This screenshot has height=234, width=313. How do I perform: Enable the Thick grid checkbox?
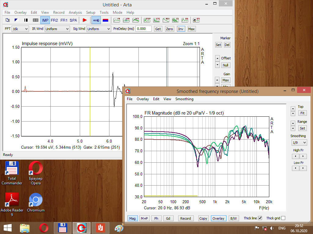coord(283,218)
